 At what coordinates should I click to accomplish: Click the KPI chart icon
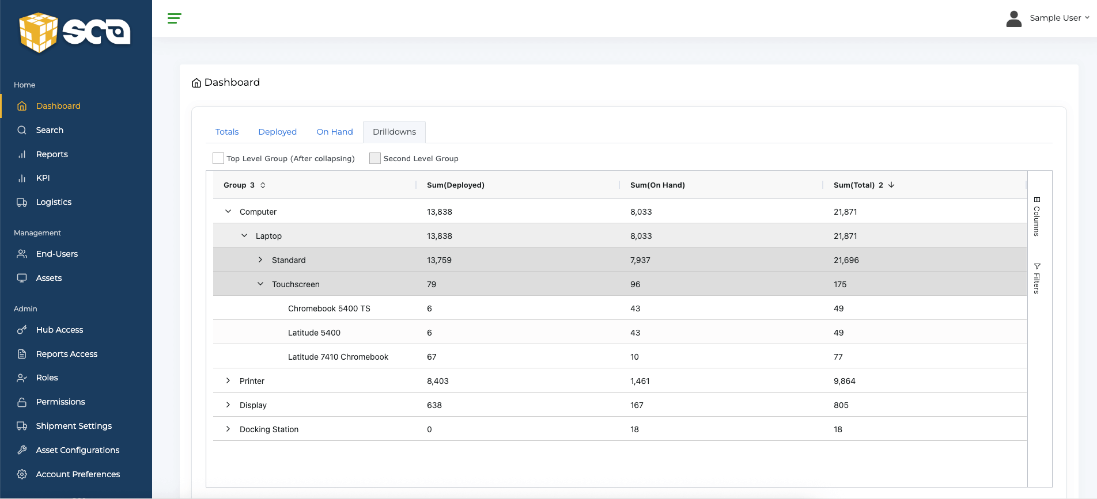(22, 178)
